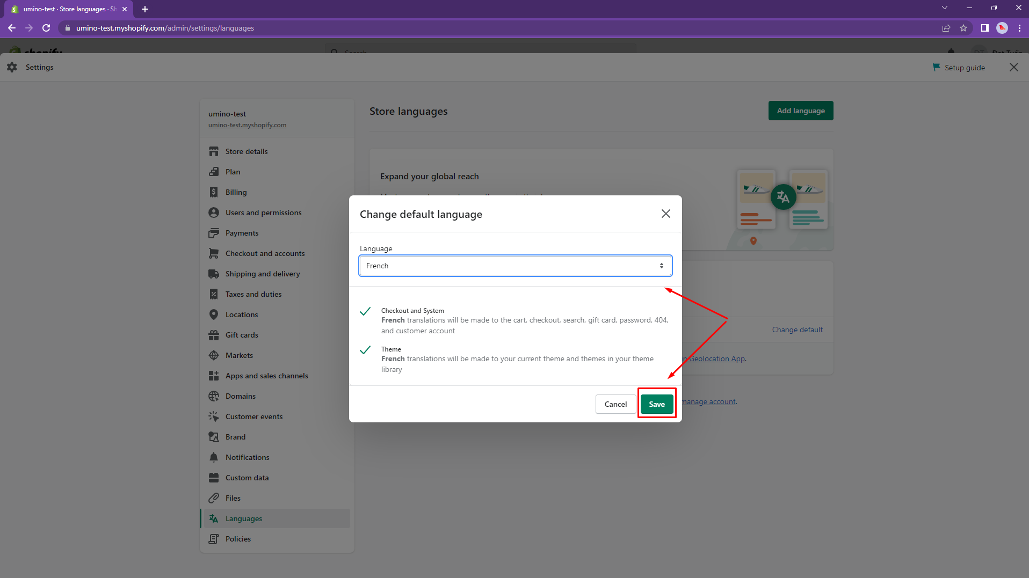
Task: Open the Notifications bell icon
Action: [214, 457]
